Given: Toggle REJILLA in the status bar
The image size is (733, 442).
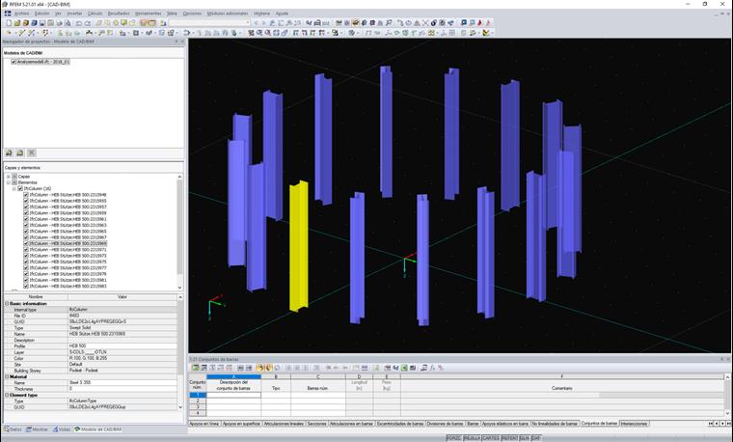Looking at the screenshot, I should (472, 438).
